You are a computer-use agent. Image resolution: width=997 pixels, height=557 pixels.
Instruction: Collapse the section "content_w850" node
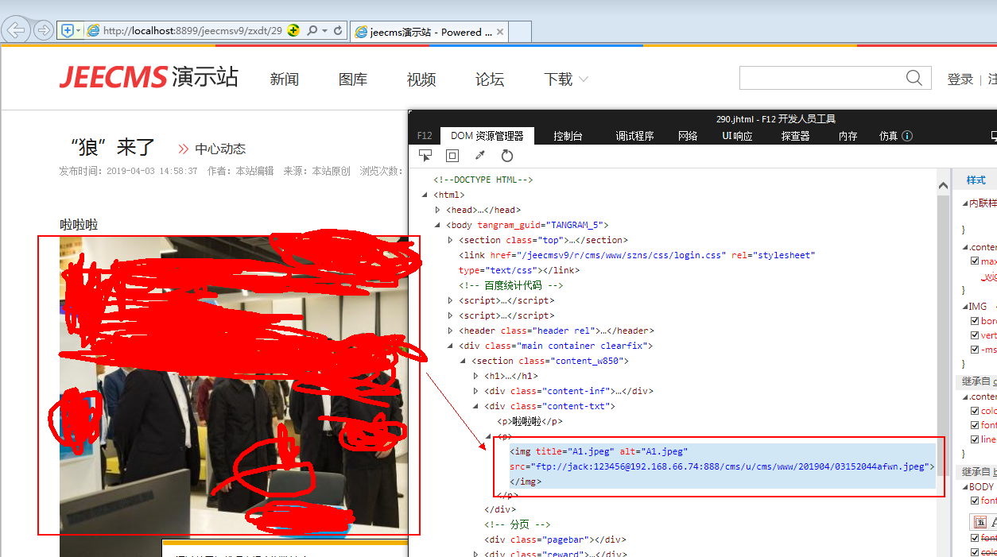point(464,361)
